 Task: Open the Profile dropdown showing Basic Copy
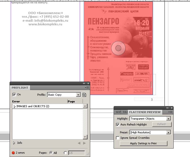[x=78, y=95]
